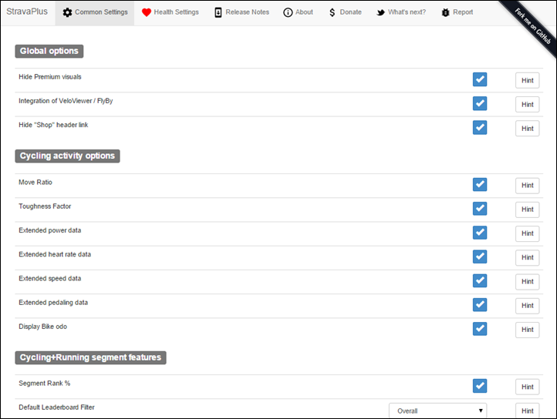
Task: Toggle Extended heart rate data checkbox
Action: tap(480, 256)
